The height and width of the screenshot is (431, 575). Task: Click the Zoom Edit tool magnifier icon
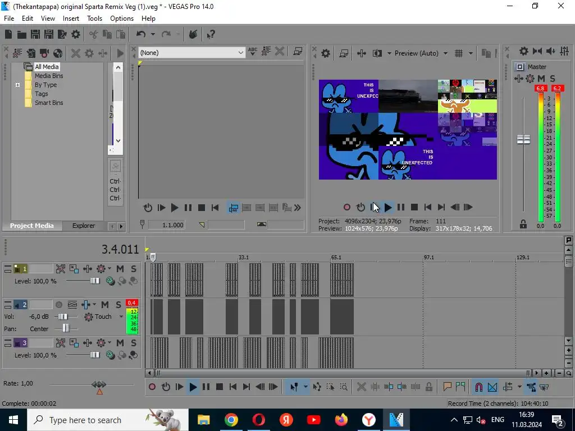(344, 387)
